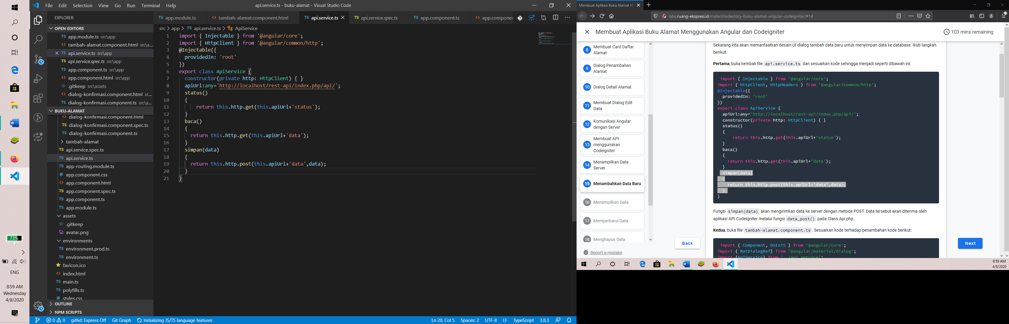Click the diamond git icon in editor toolbar

tap(520, 18)
